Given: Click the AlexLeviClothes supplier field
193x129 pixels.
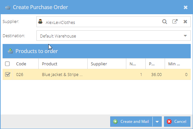Looking at the screenshot, I should (x=113, y=22).
